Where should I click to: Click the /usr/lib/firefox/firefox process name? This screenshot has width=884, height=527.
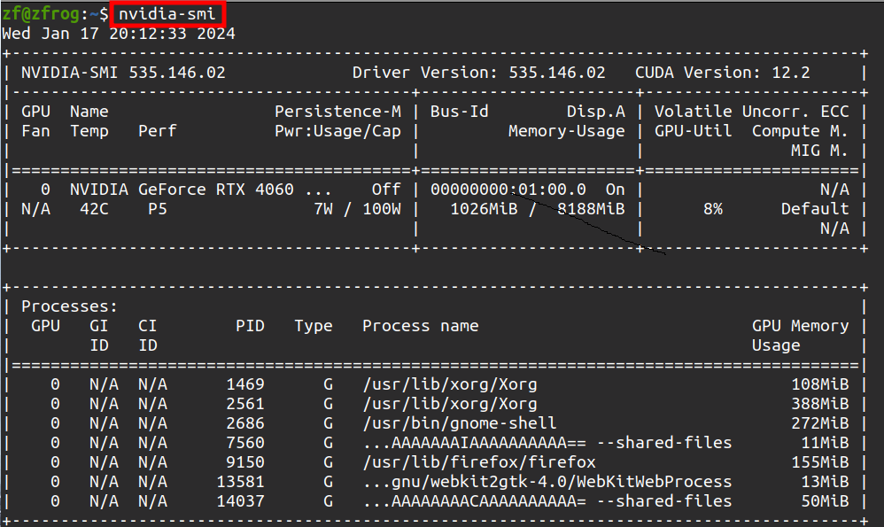478,462
